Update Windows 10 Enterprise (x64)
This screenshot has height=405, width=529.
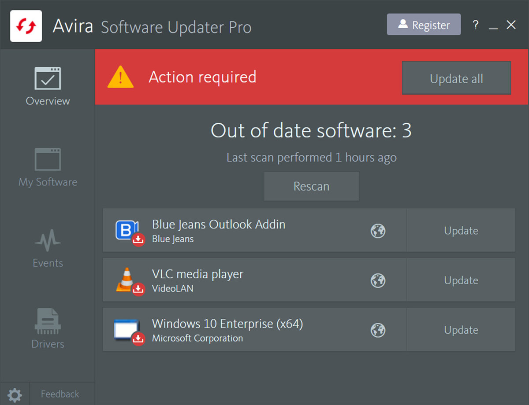click(461, 329)
